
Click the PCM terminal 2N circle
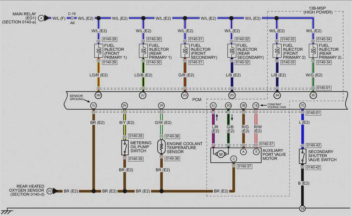(124, 105)
